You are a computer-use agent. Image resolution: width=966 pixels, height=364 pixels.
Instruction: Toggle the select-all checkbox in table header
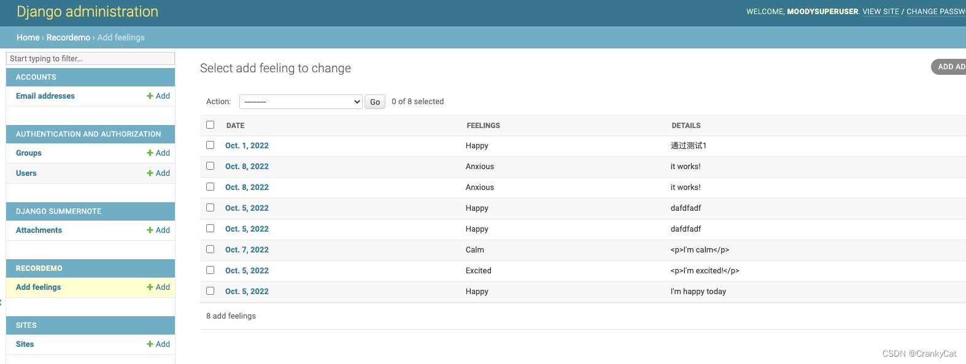click(210, 125)
